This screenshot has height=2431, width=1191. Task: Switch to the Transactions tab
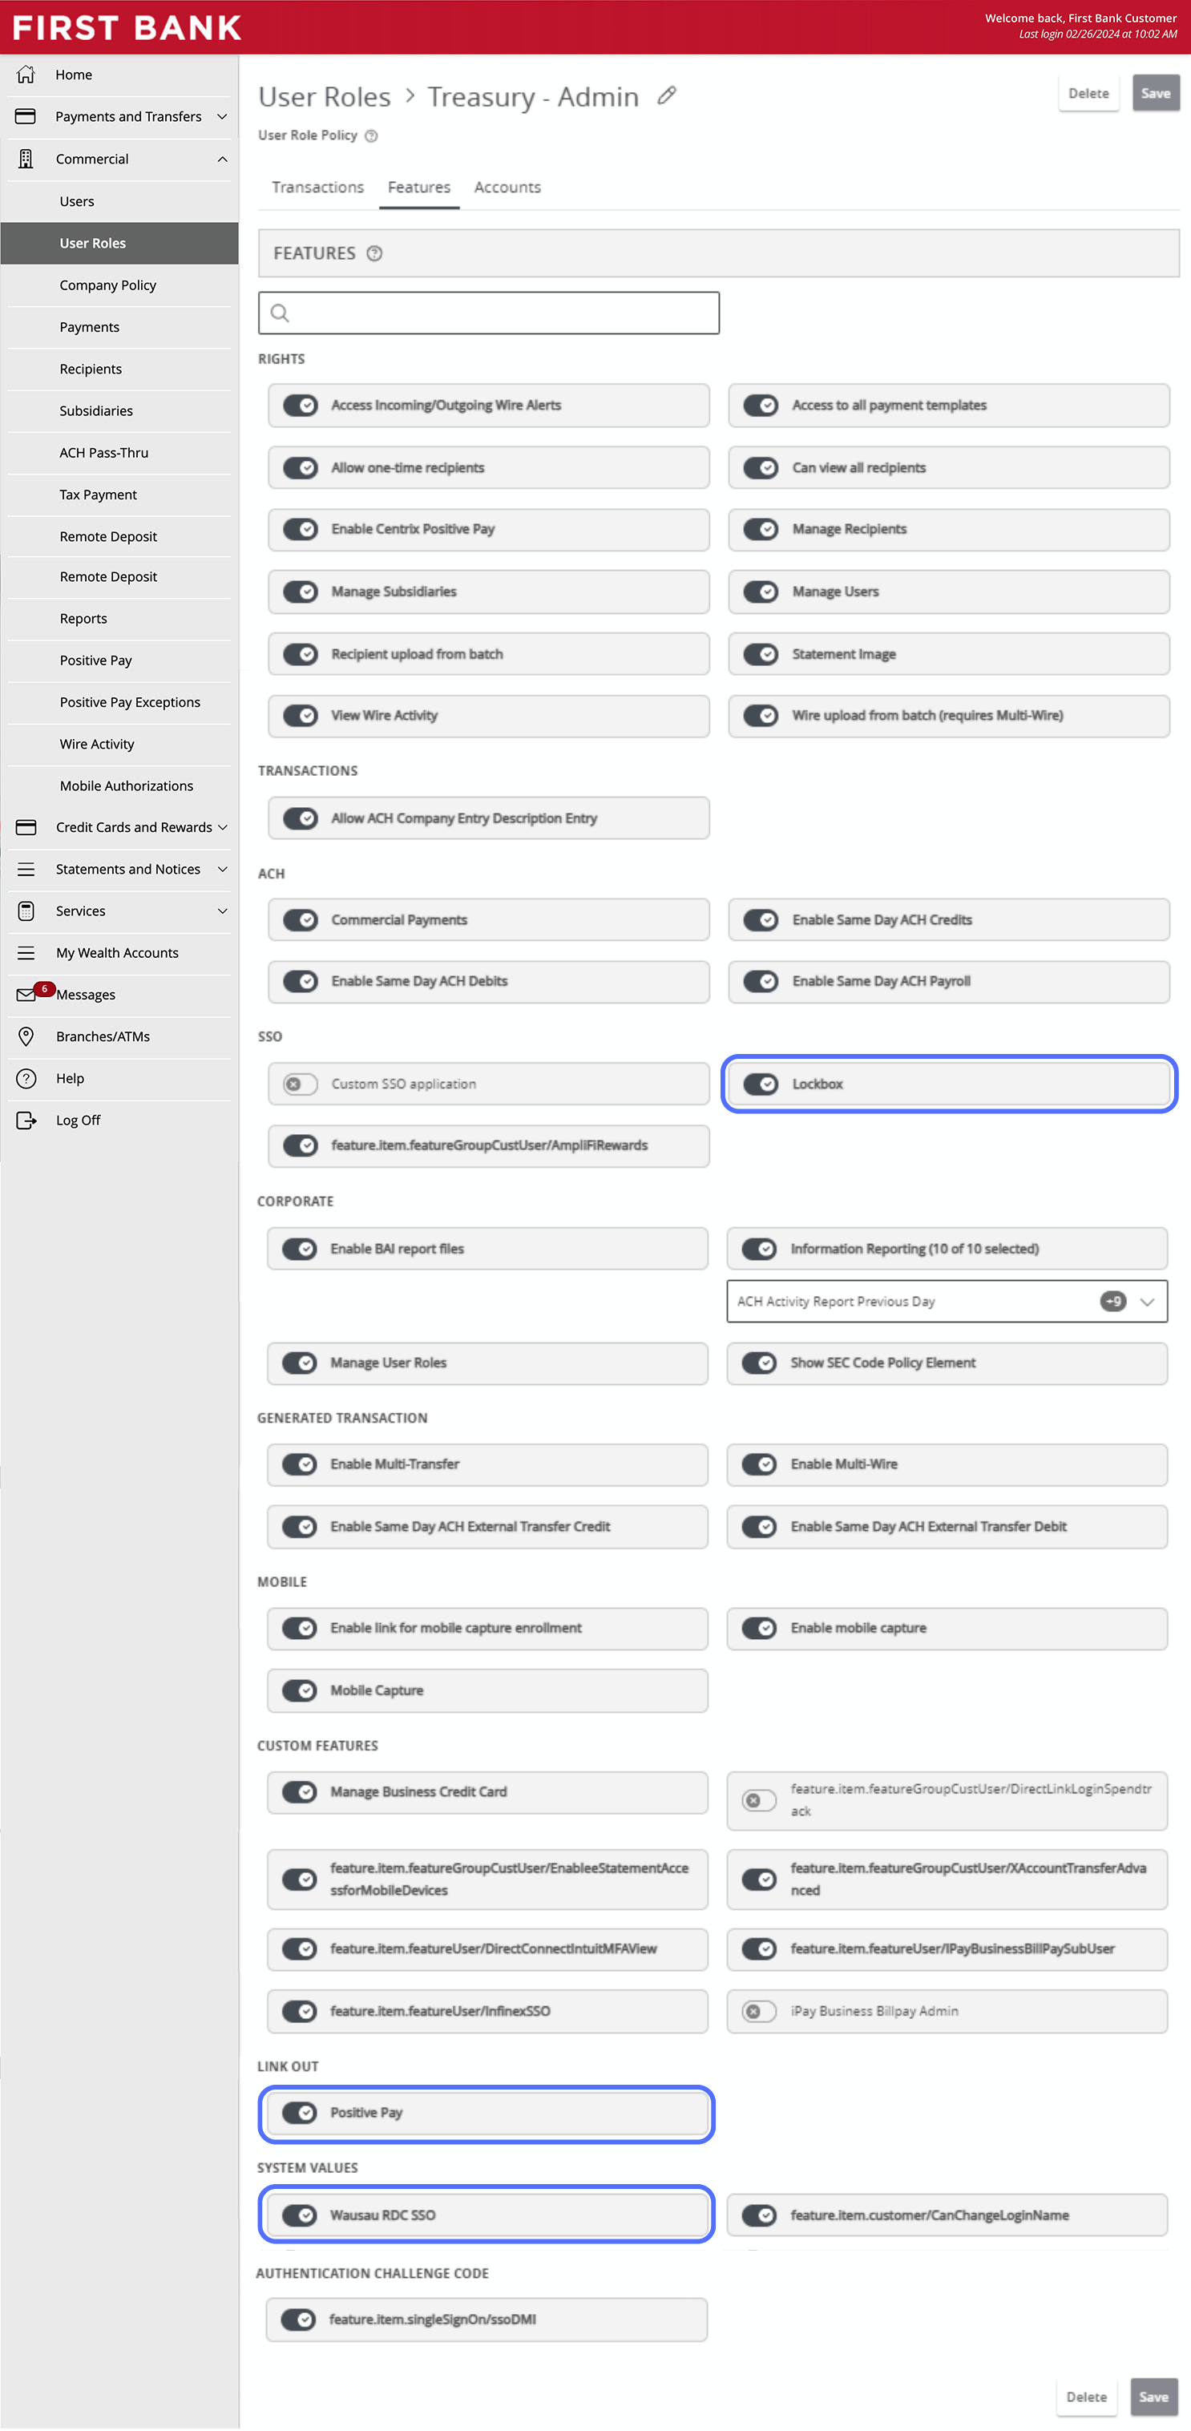[318, 187]
